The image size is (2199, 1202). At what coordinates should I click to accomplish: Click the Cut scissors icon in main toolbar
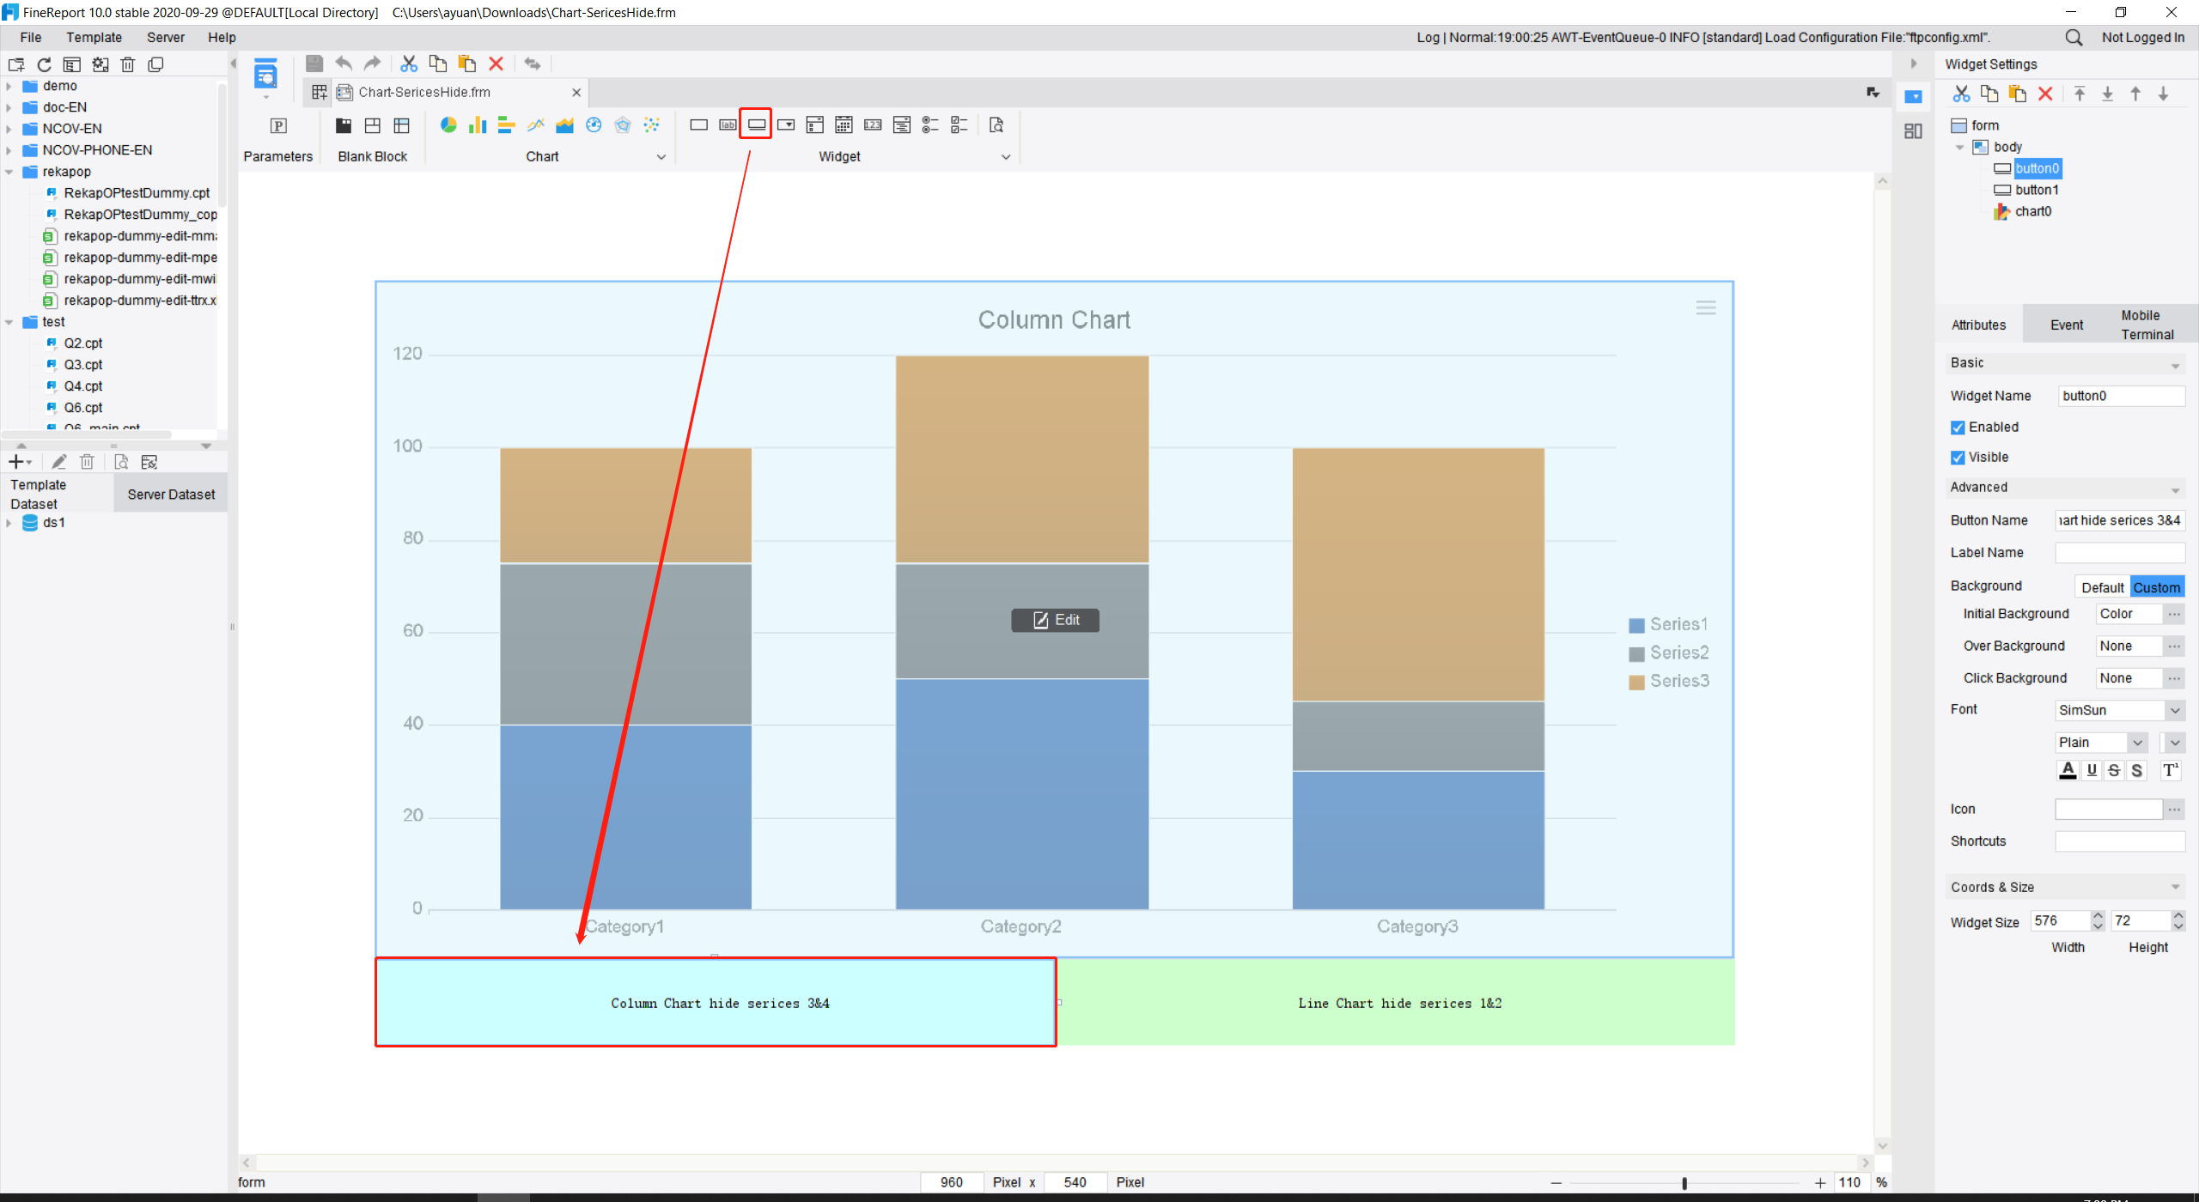(x=409, y=64)
